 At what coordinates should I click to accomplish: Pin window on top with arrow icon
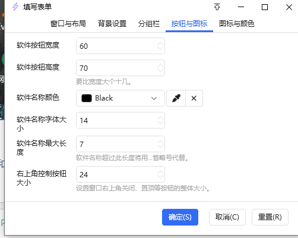click(x=217, y=7)
